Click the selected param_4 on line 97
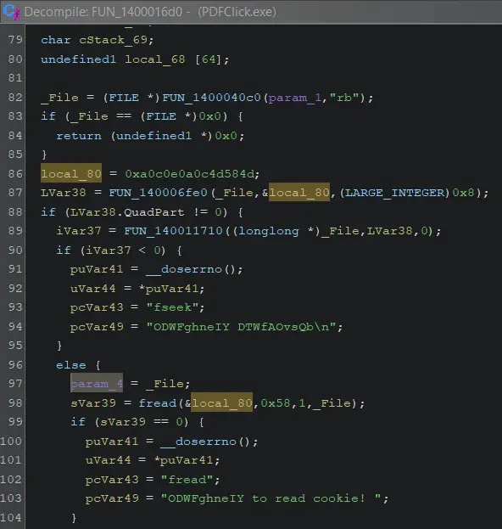The height and width of the screenshot is (529, 502). [x=97, y=384]
